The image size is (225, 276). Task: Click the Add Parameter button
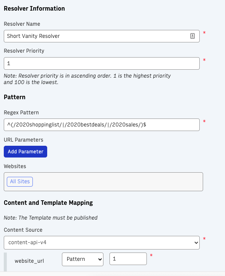[25, 151]
